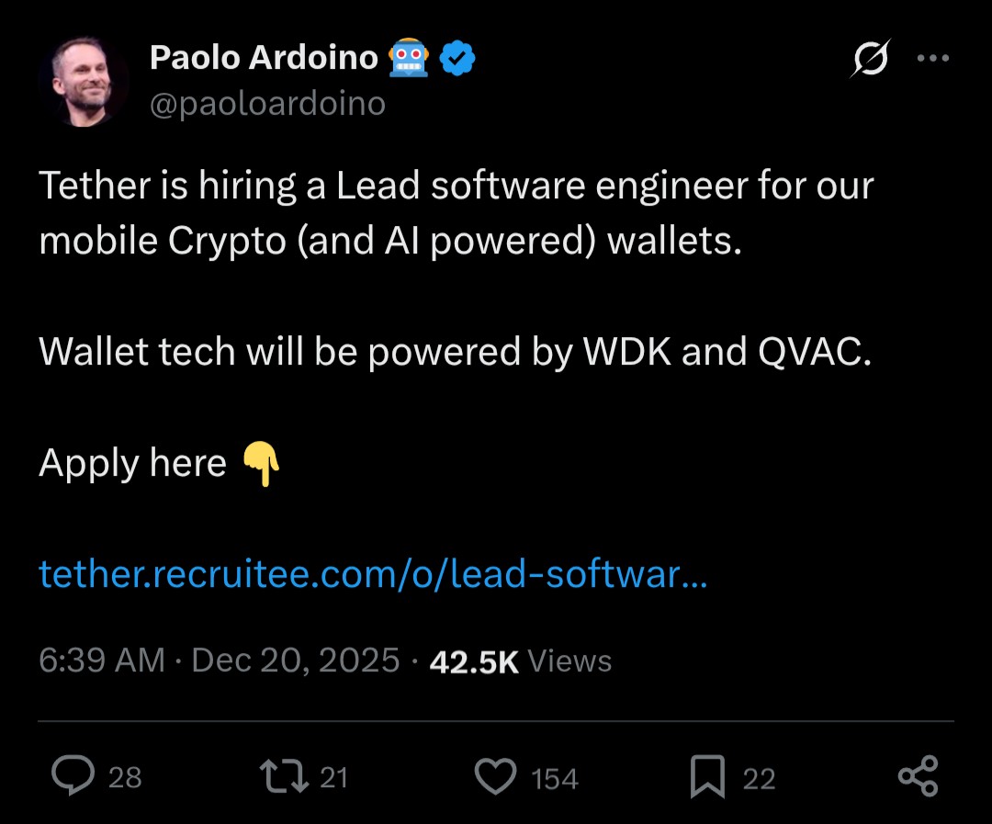
Task: Open the three-dot more options menu
Action: pos(932,58)
